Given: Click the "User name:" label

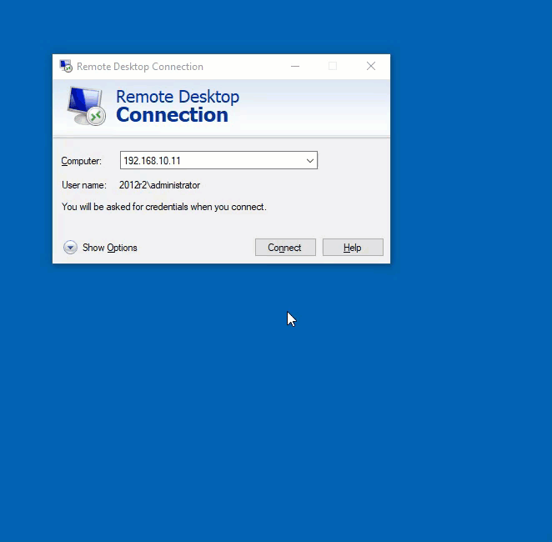Looking at the screenshot, I should click(83, 185).
